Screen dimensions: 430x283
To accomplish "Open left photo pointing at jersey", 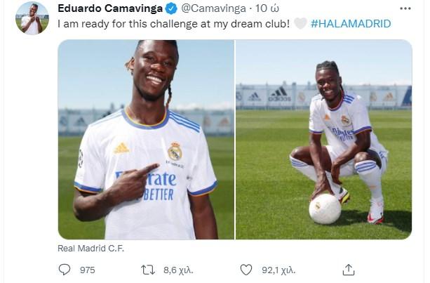I will 146,140.
